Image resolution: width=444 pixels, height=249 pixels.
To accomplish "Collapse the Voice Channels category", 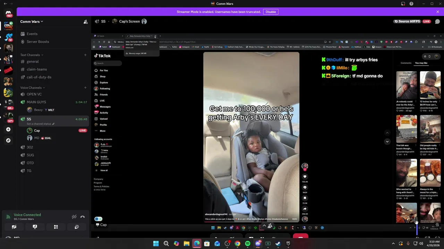I will click(32, 88).
